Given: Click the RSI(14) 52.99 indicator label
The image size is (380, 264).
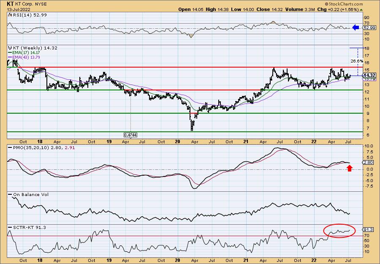Looking at the screenshot, I should tap(30, 15).
